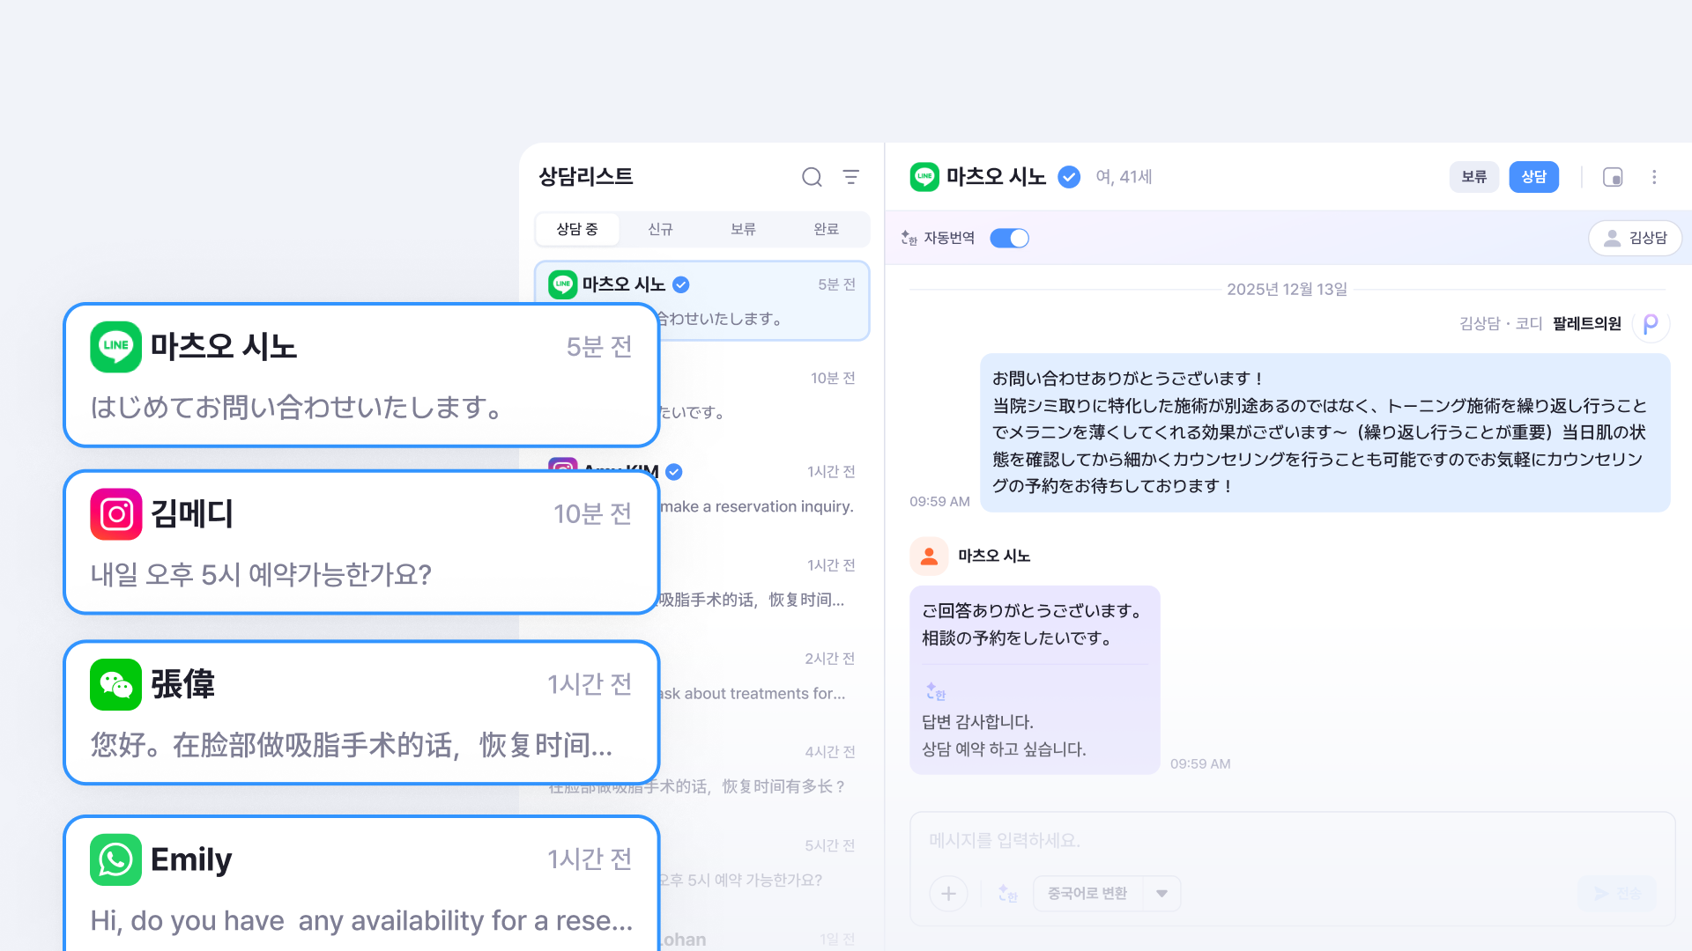The height and width of the screenshot is (951, 1692).
Task: Click the AI translation sparkle icon near the input
Action: click(1007, 893)
